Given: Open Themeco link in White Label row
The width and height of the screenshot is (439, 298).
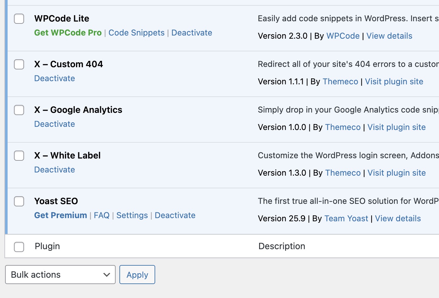Looking at the screenshot, I should [343, 173].
